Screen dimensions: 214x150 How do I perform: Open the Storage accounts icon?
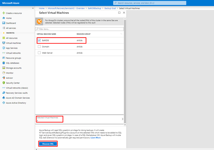[4, 68]
